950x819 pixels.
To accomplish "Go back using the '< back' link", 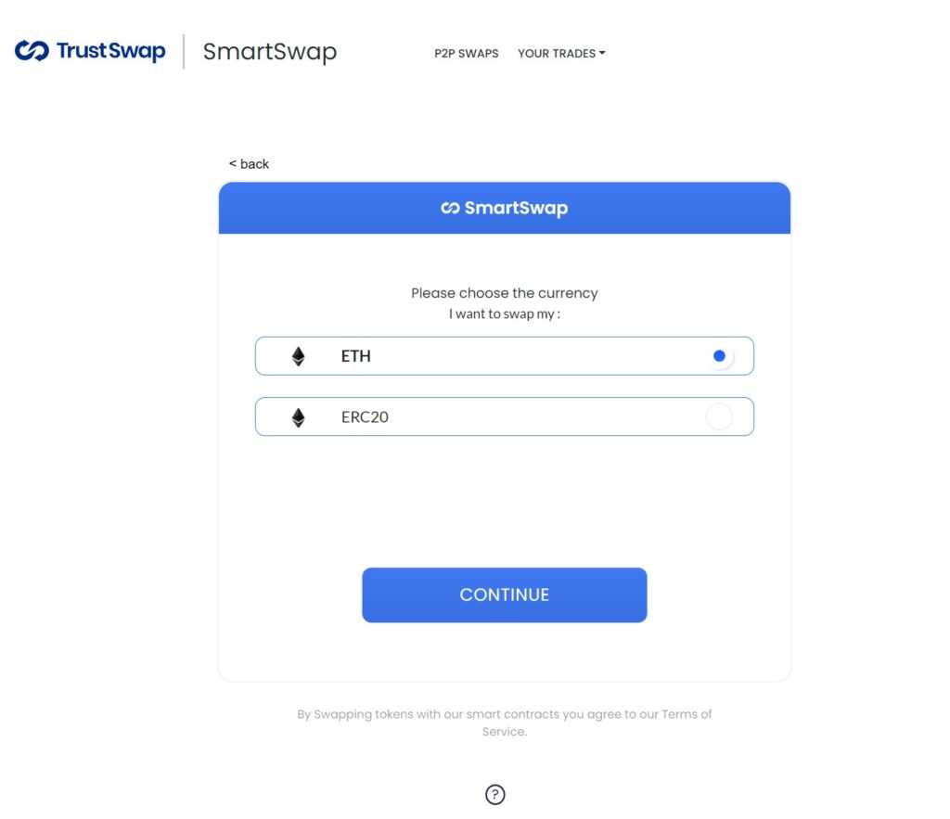I will [x=249, y=164].
